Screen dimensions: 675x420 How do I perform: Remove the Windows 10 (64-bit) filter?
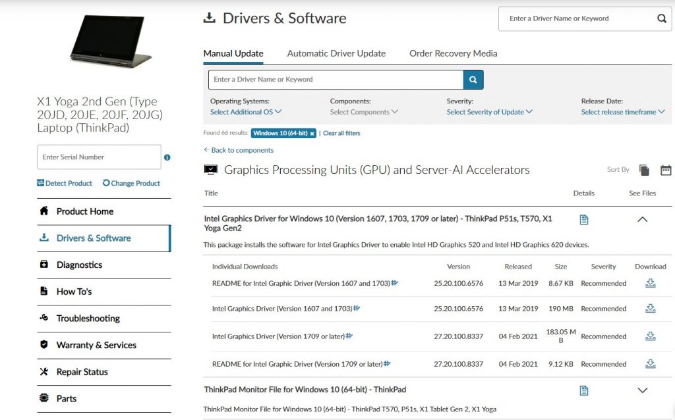tap(312, 133)
